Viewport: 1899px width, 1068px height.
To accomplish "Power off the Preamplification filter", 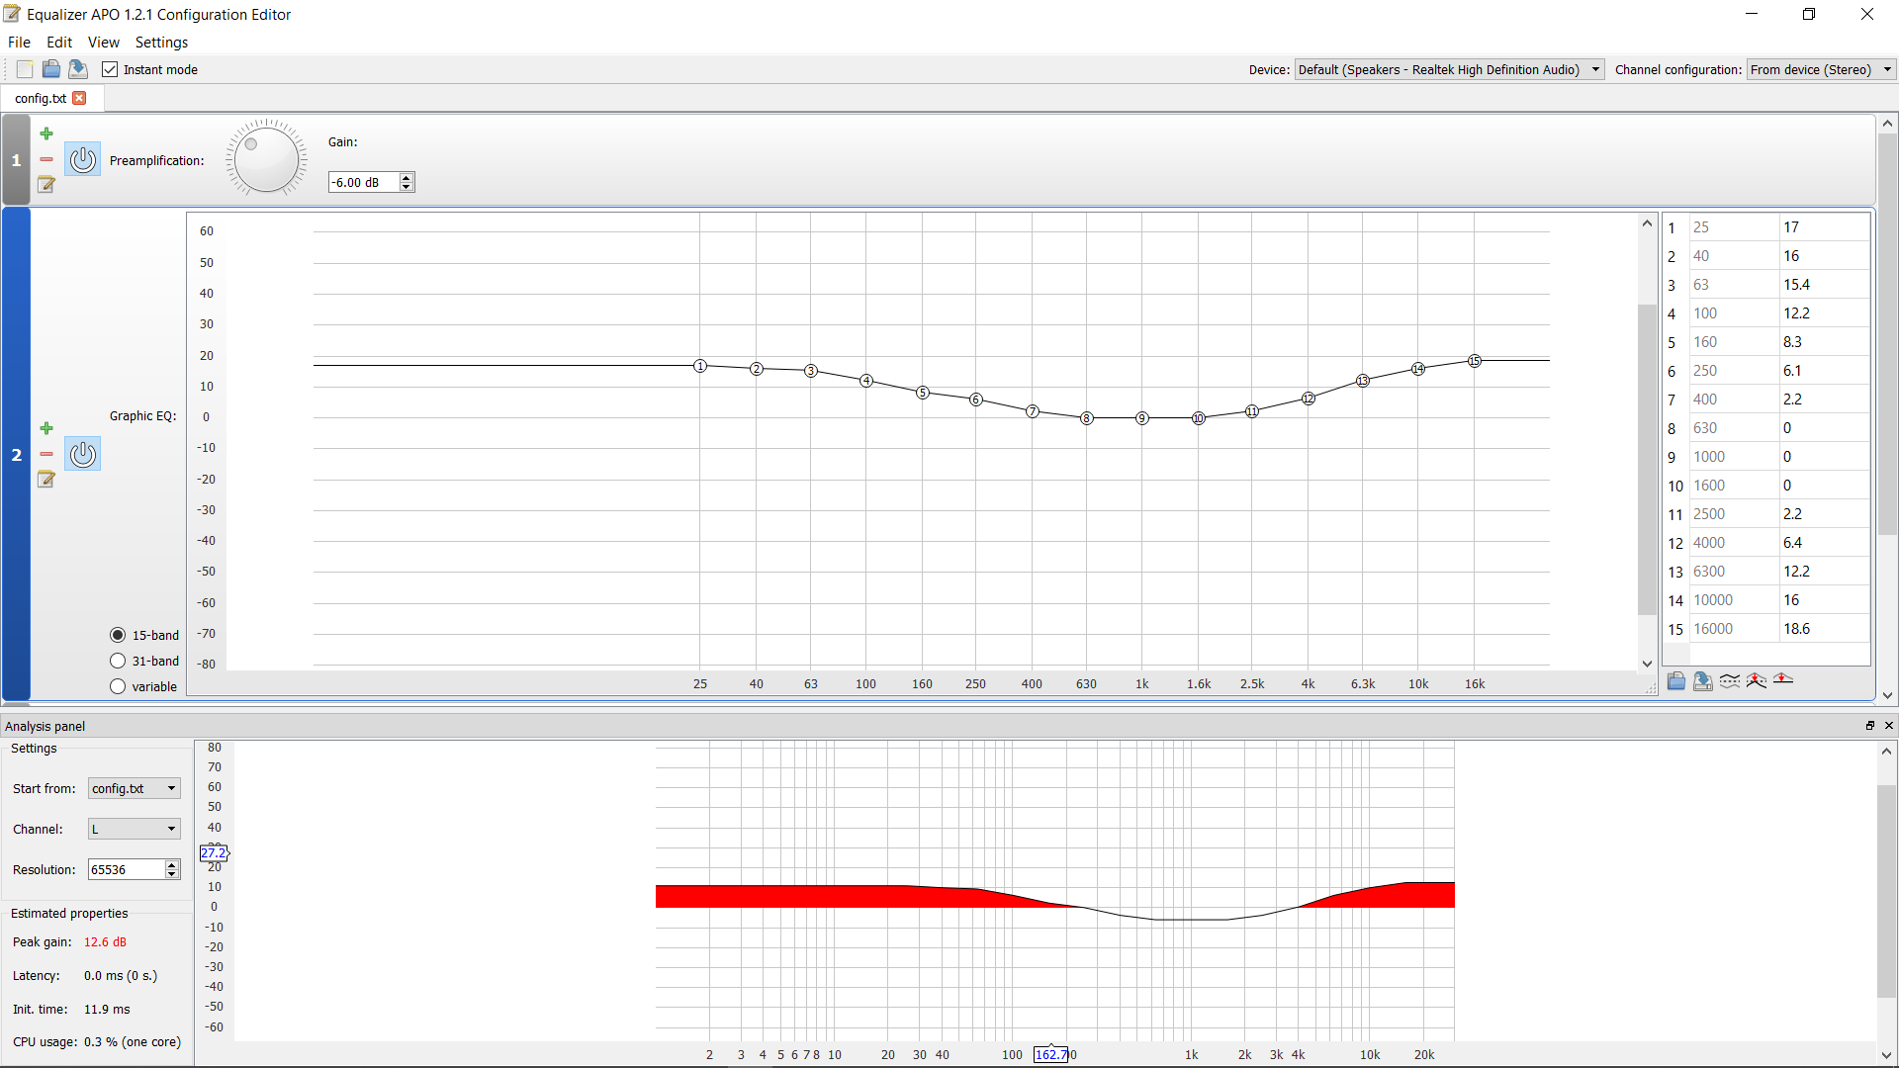I will click(x=82, y=159).
